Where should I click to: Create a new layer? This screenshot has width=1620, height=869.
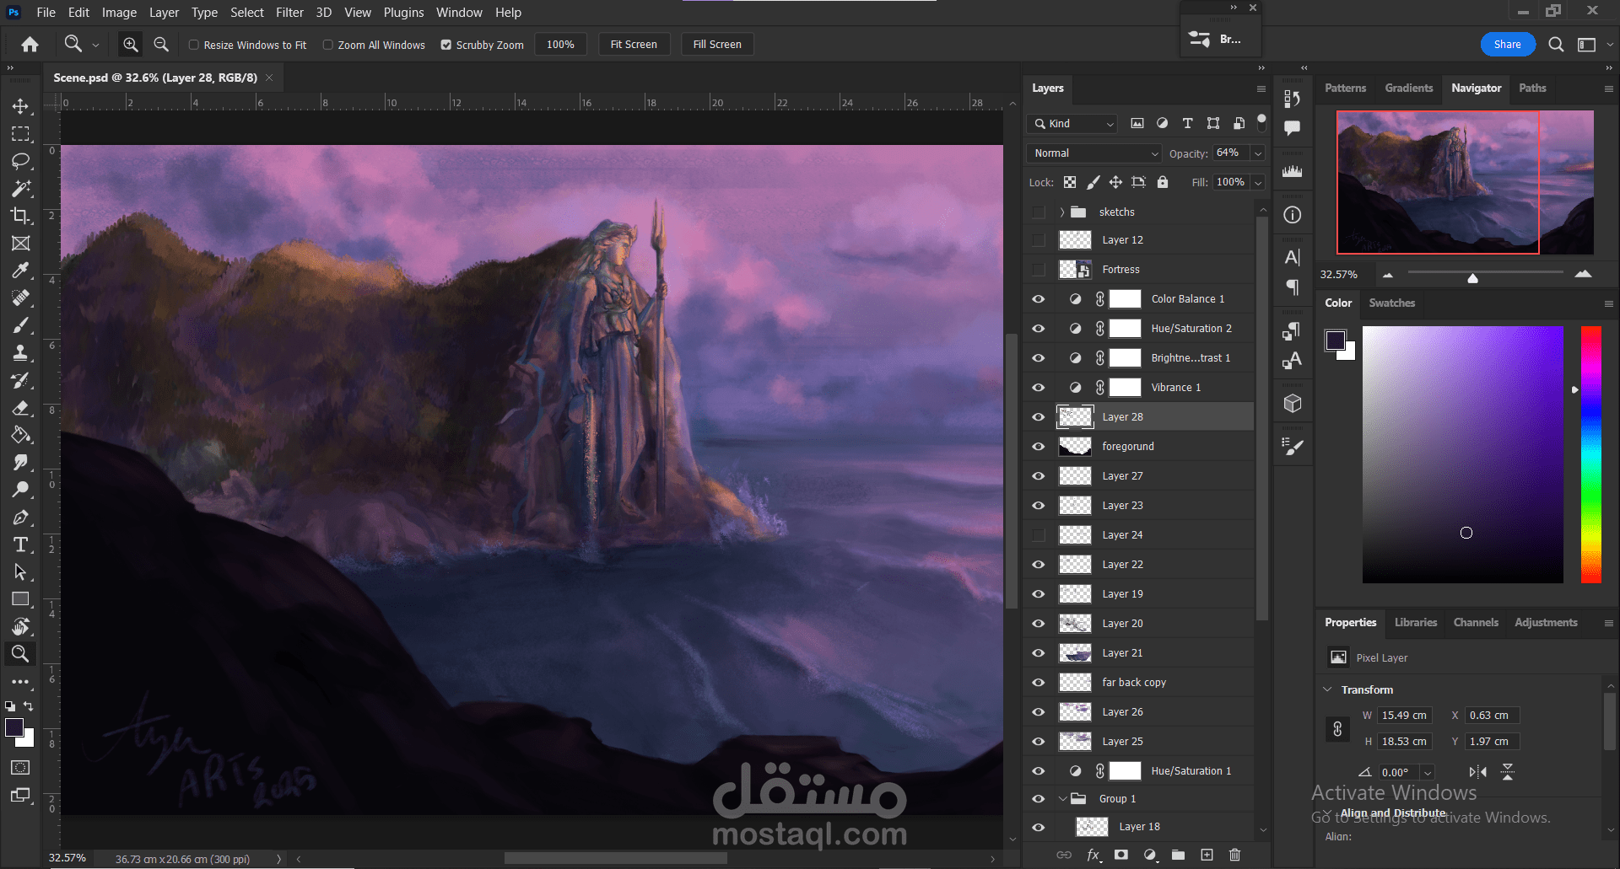click(x=1207, y=855)
